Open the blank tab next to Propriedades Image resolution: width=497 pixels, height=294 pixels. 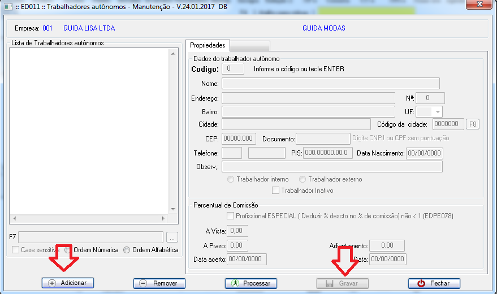click(x=249, y=45)
